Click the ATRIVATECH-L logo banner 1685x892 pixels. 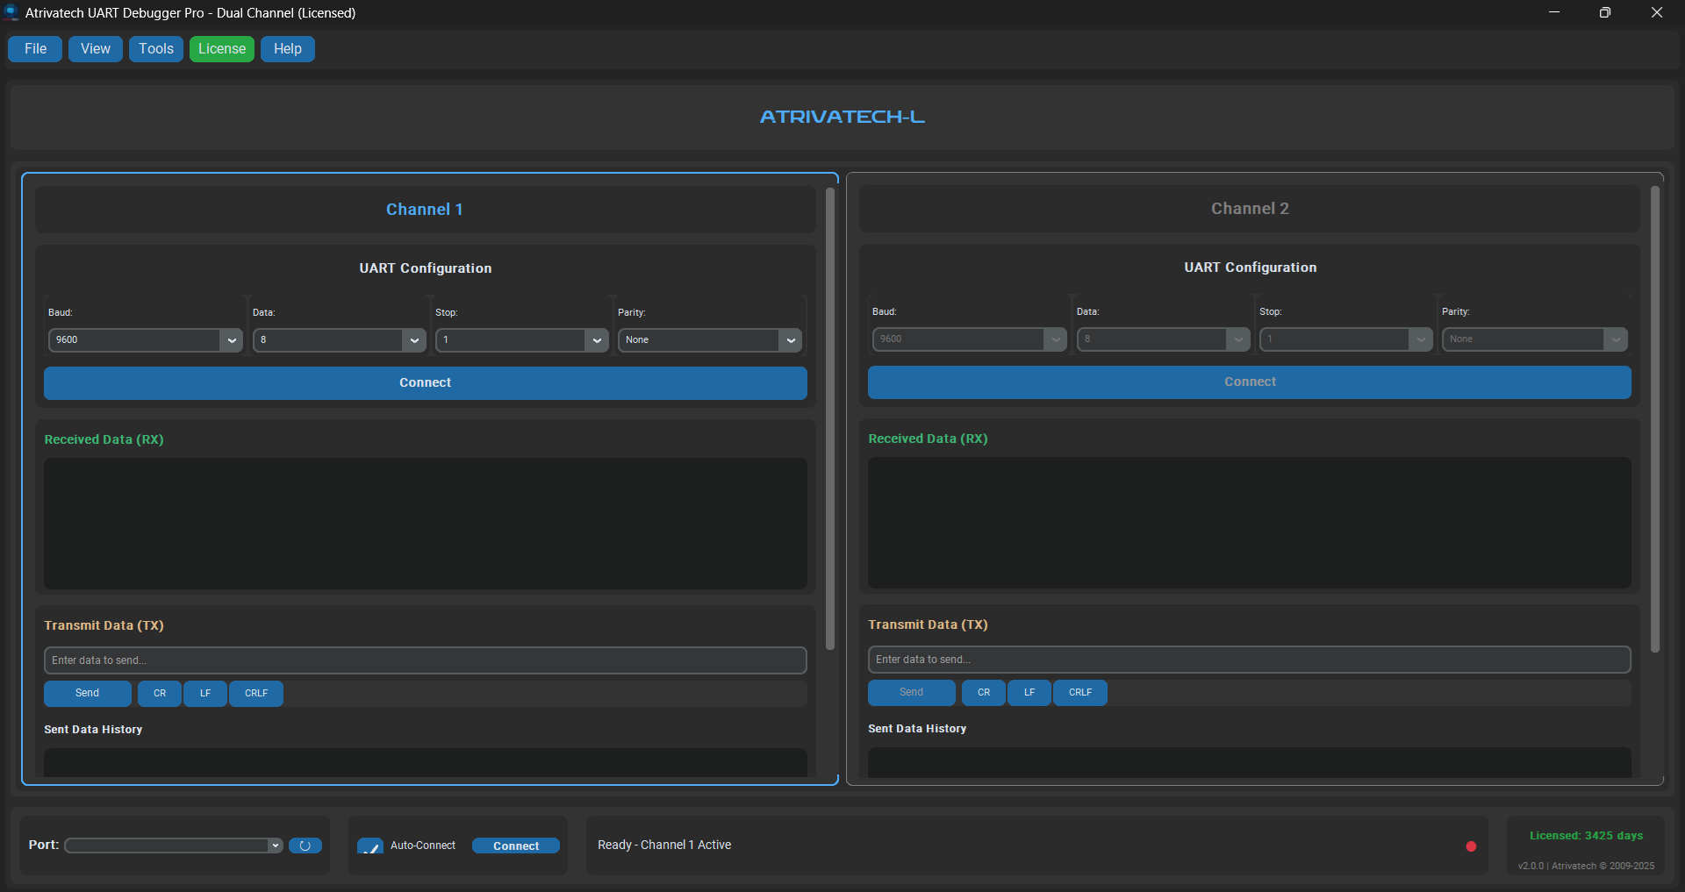click(x=841, y=116)
